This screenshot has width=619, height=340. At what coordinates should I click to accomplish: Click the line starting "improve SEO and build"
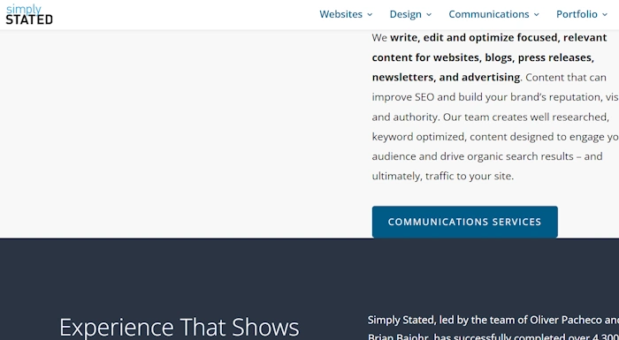495,97
